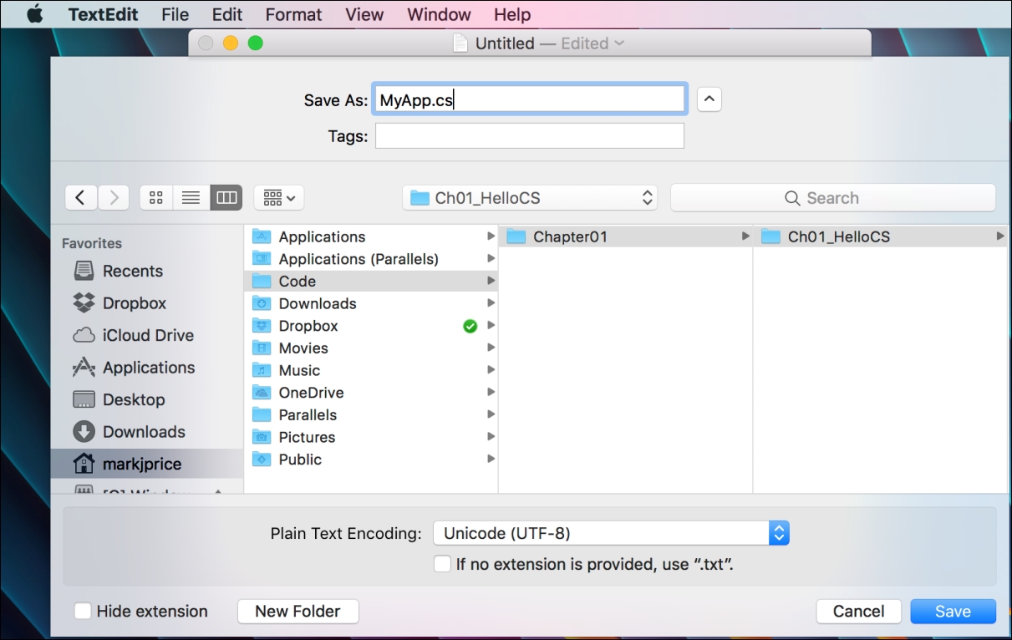Click the Applications sidebar icon
This screenshot has width=1012, height=640.
84,368
